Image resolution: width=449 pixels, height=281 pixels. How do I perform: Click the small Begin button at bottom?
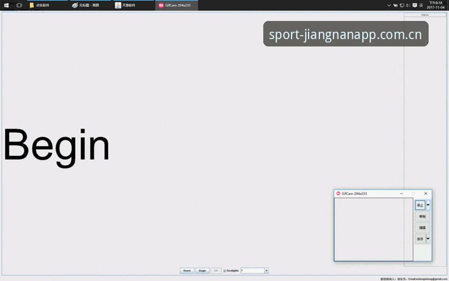(203, 270)
